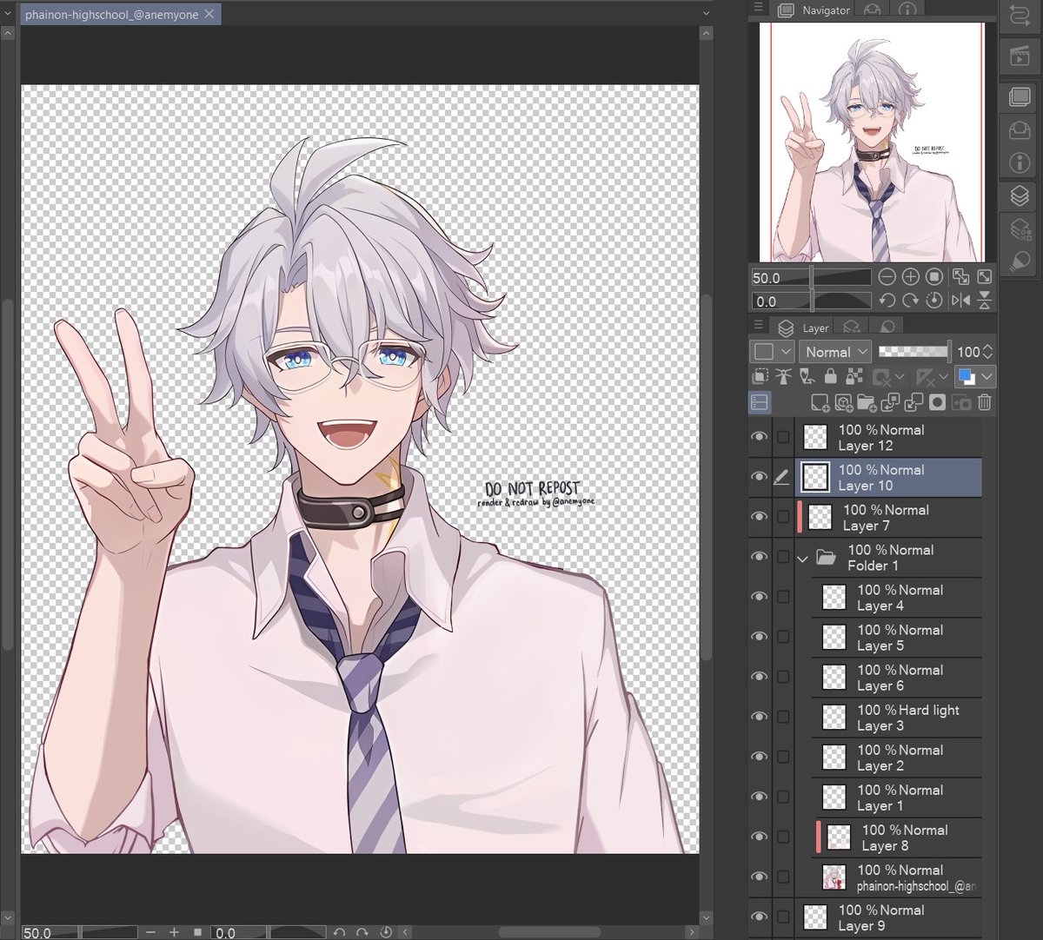Open the blending mode Normal dropdown
Viewport: 1043px width, 940px height.
tap(834, 352)
